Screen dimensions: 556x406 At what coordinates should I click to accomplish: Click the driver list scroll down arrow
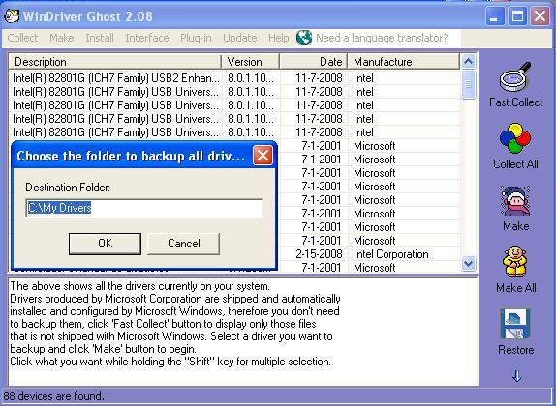click(x=469, y=264)
